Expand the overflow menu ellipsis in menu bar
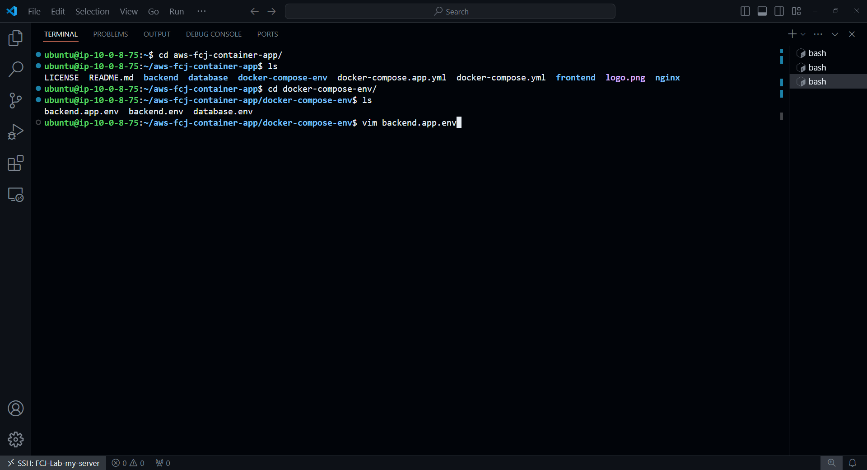This screenshot has width=867, height=470. [201, 11]
